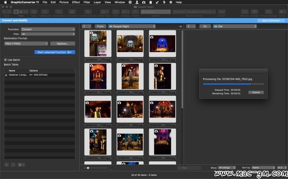Switch to thumbnail grid view mode in toolbar
Screen dimensions: 288x179
click(16, 12)
